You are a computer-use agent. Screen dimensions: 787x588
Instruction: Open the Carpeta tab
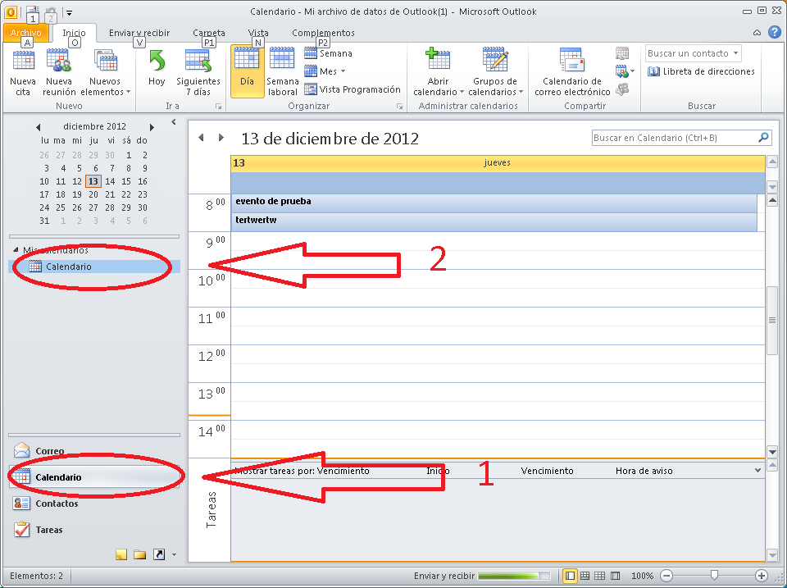(x=209, y=33)
